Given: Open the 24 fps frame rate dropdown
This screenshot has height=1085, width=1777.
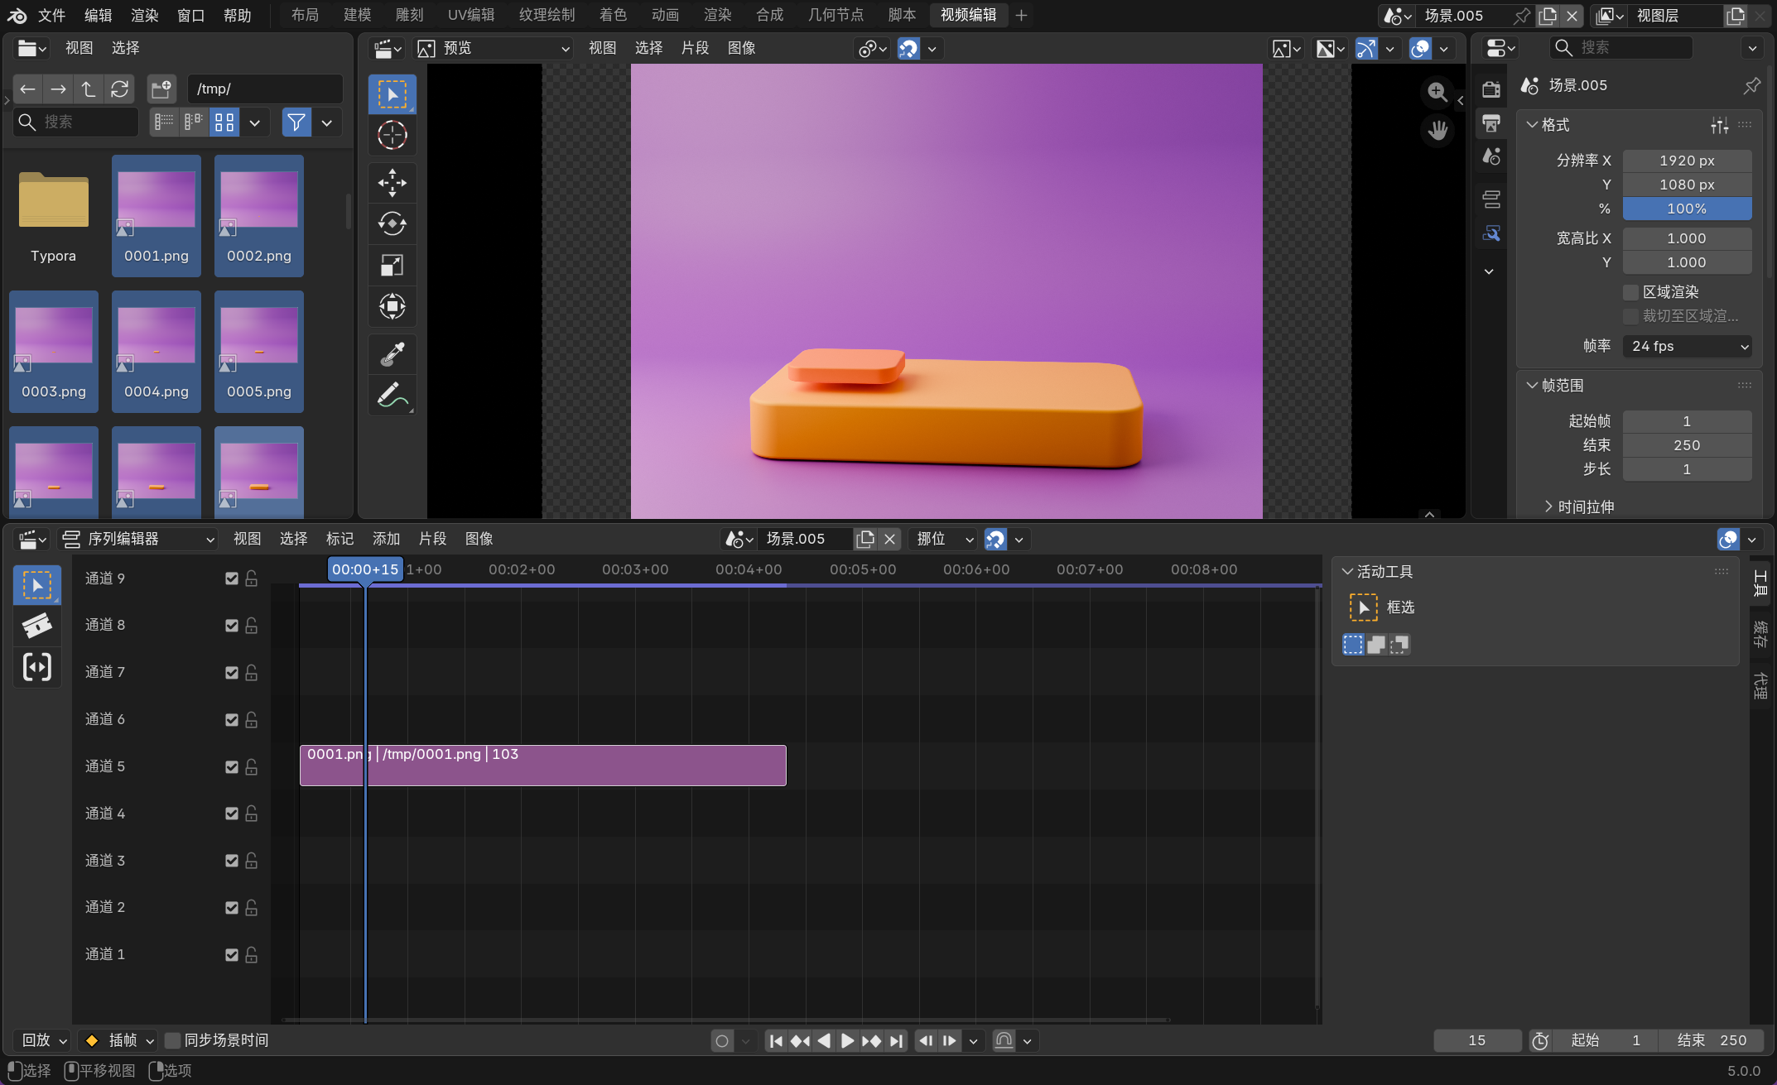Looking at the screenshot, I should point(1687,346).
